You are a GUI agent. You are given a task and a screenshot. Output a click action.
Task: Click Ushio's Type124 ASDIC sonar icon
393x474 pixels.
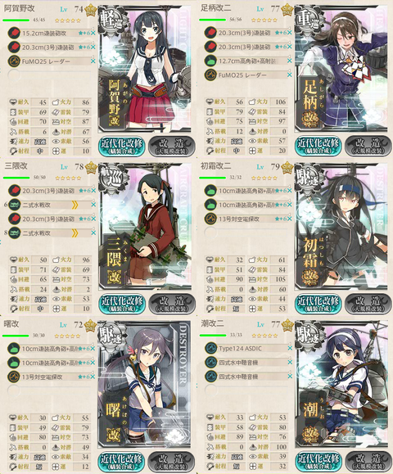pos(210,348)
